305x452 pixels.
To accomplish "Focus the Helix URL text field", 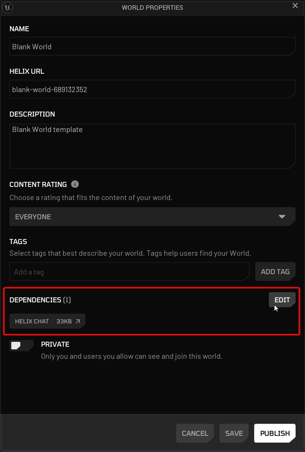I will coord(152,89).
